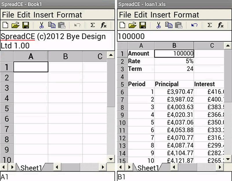Image resolution: width=232 pixels, height=181 pixels.
Task: Click the New document icon in Book1 window
Action: [x=6, y=25]
